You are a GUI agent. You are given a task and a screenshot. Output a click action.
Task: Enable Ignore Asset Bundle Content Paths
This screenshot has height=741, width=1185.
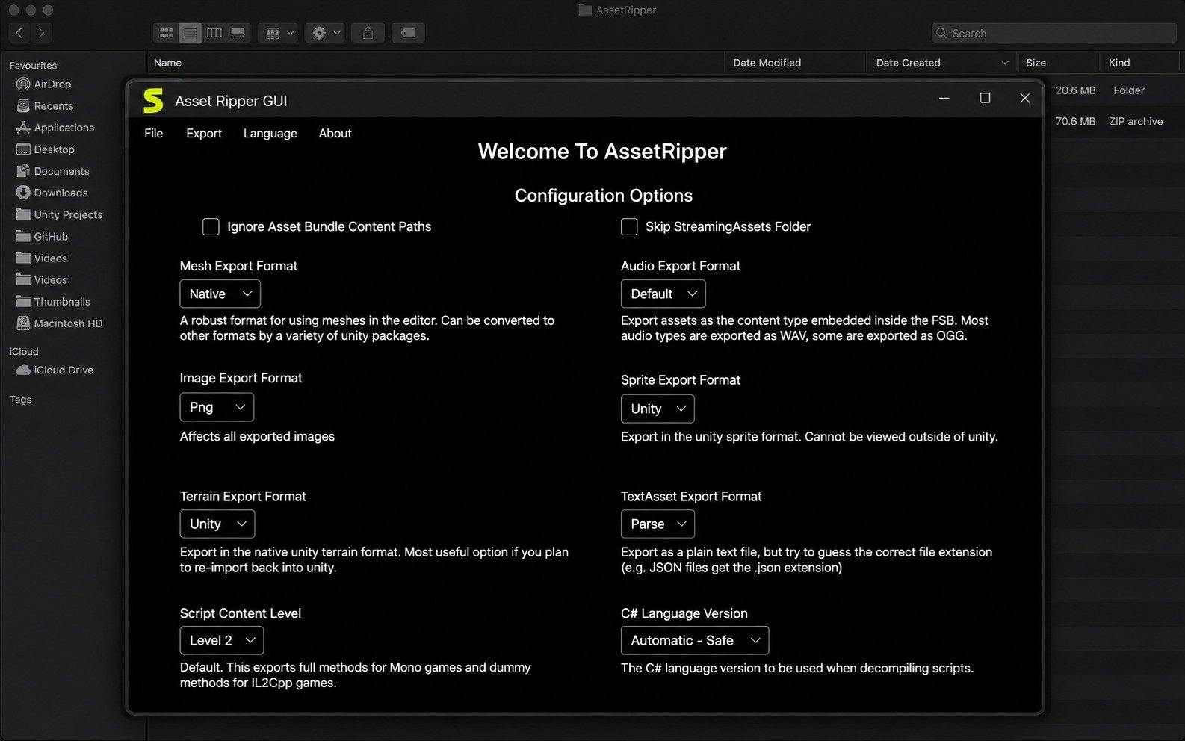pos(211,226)
